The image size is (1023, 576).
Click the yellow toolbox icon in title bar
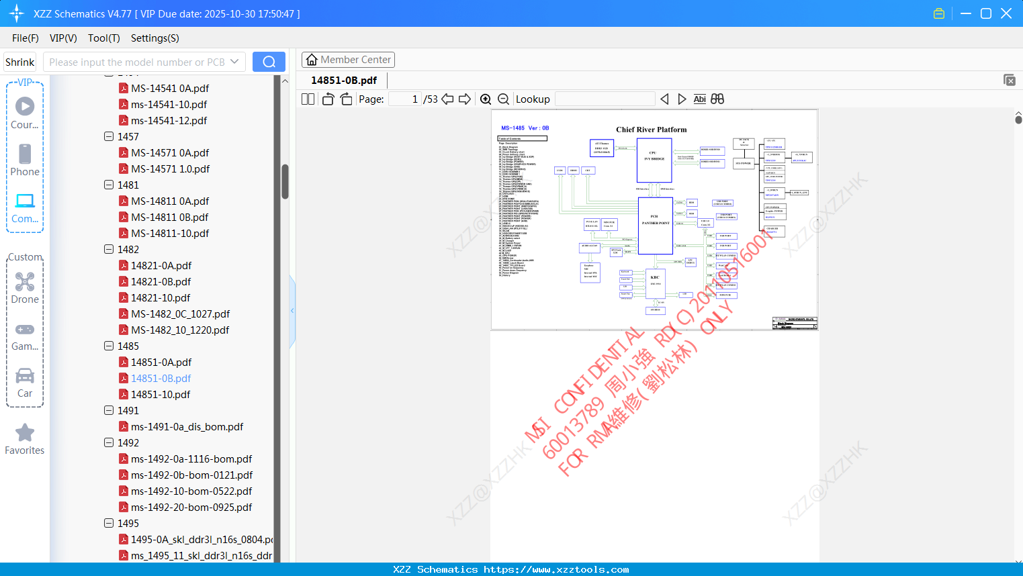[939, 13]
